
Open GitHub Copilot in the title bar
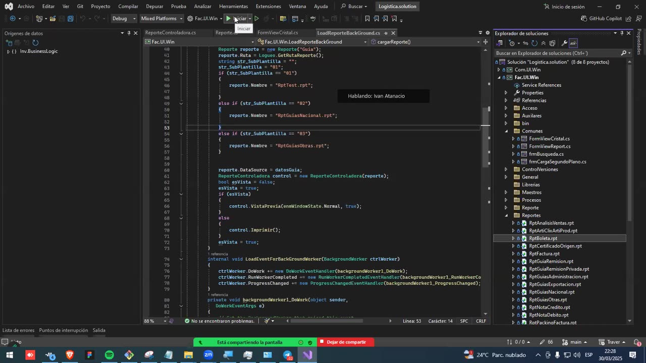[601, 19]
